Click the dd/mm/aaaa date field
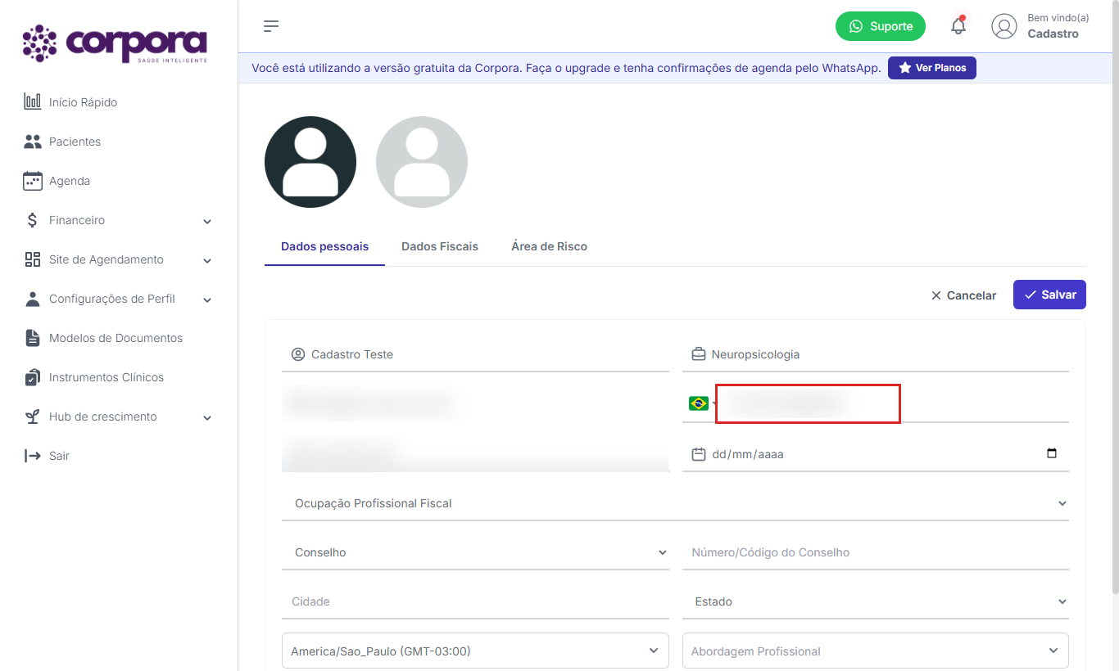 click(x=876, y=454)
